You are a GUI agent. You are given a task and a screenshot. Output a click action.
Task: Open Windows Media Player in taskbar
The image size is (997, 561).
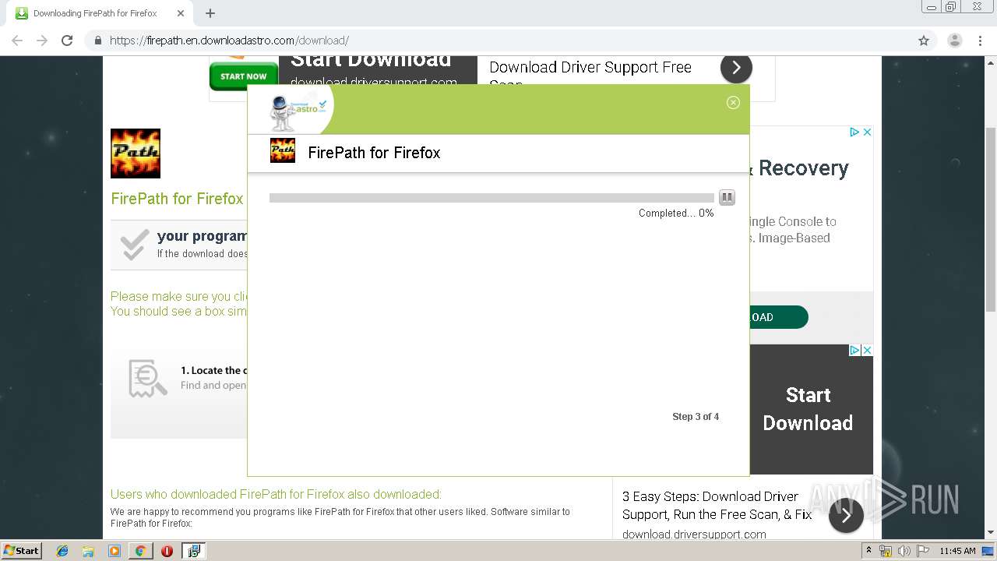pyautogui.click(x=114, y=551)
